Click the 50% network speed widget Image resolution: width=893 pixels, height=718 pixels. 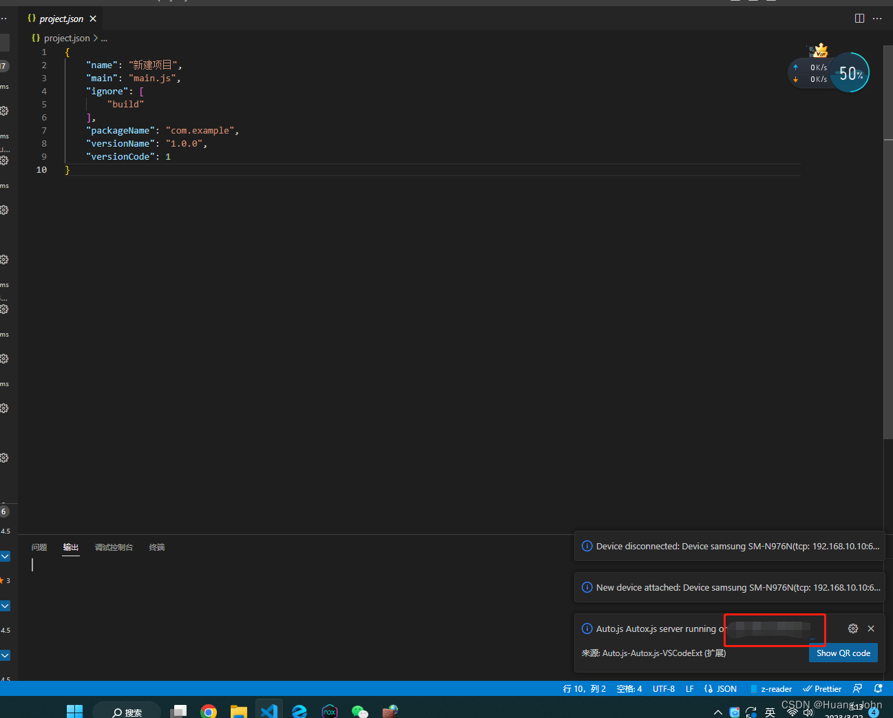pyautogui.click(x=850, y=73)
